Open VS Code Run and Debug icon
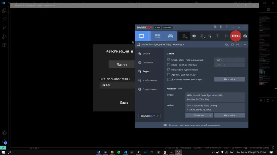277x155 pixels. click(4, 36)
